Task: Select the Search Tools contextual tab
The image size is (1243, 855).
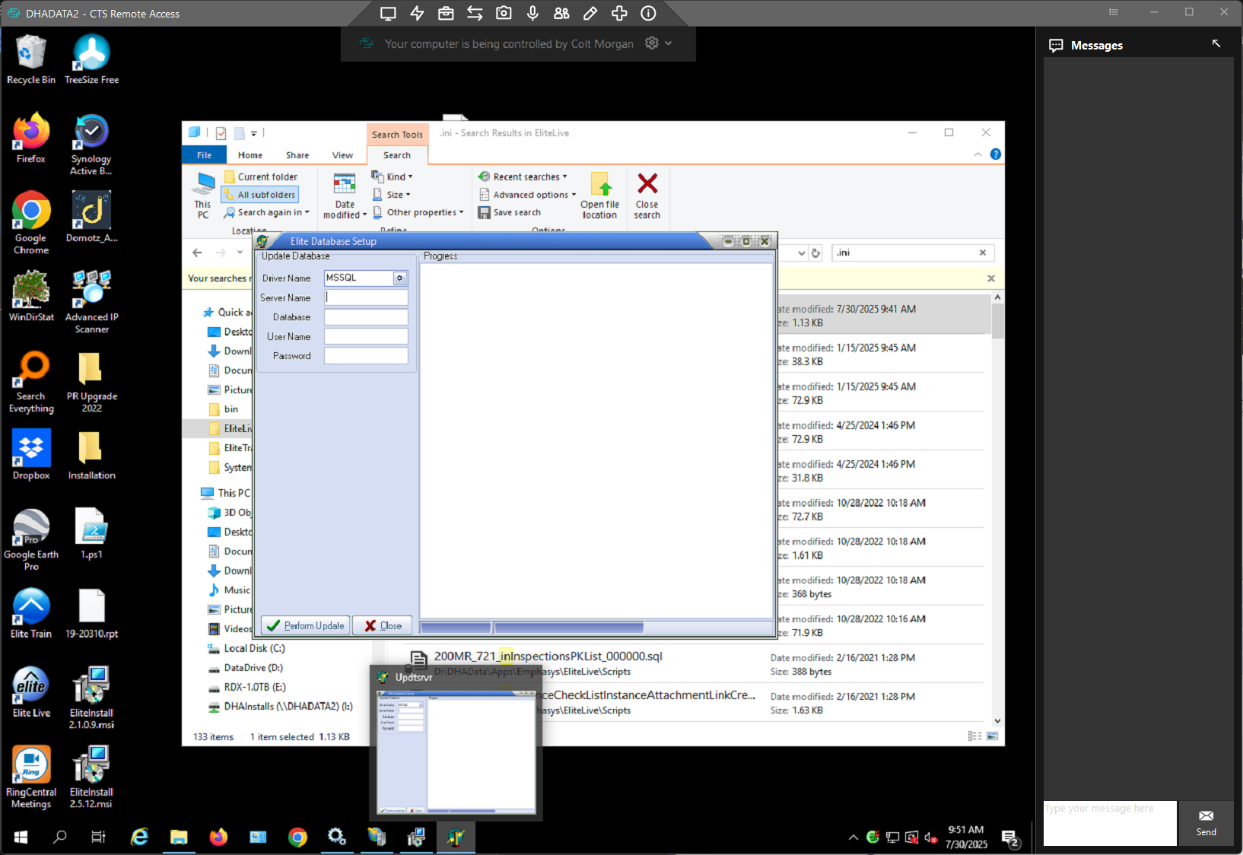Action: [x=397, y=135]
